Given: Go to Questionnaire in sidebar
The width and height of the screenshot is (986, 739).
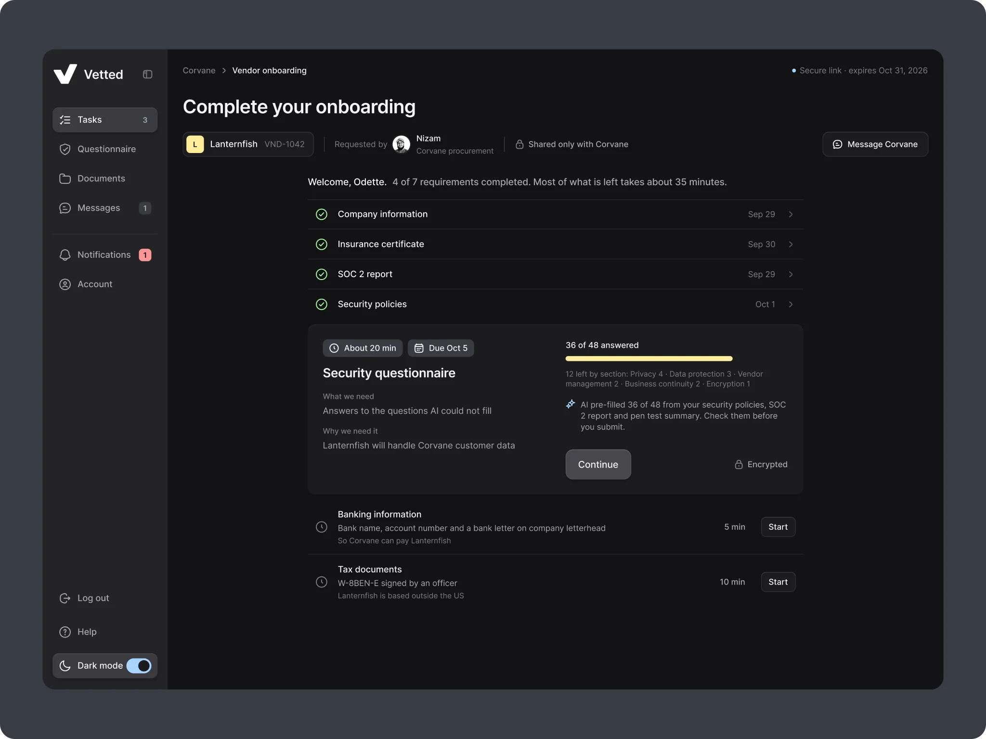Looking at the screenshot, I should pyautogui.click(x=105, y=149).
